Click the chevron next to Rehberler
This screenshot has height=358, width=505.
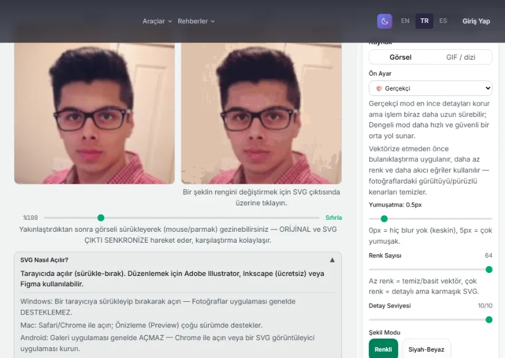click(x=212, y=22)
